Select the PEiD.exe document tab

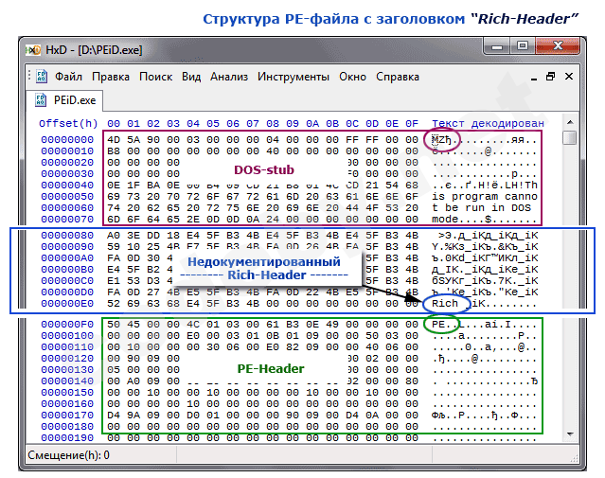tap(64, 100)
